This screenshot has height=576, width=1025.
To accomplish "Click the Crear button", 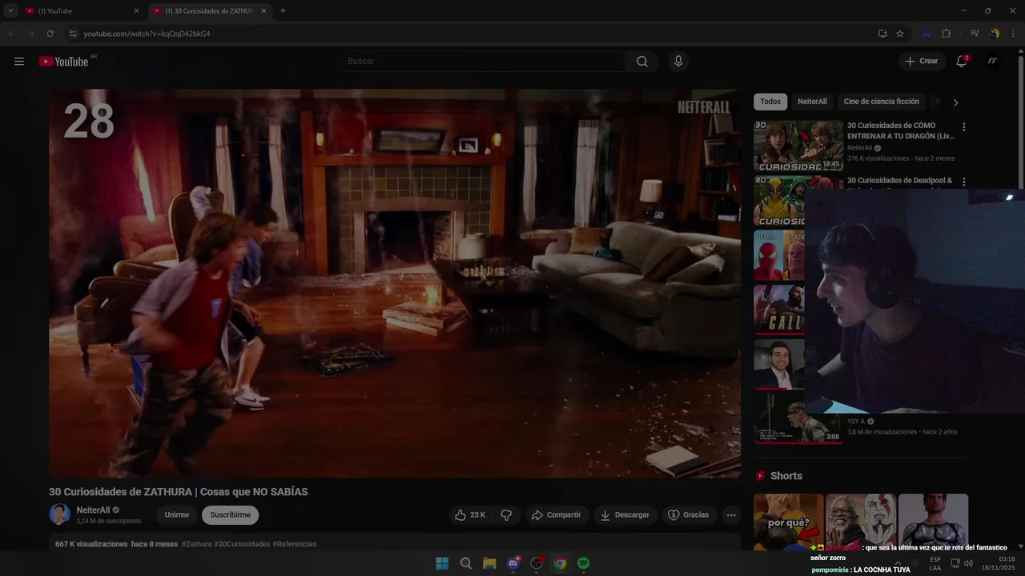I will pos(921,61).
